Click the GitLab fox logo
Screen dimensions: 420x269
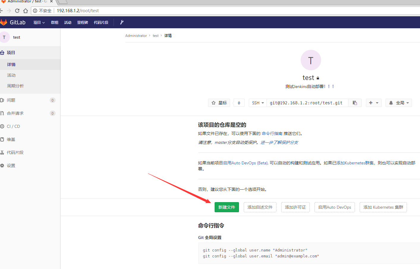(x=4, y=22)
